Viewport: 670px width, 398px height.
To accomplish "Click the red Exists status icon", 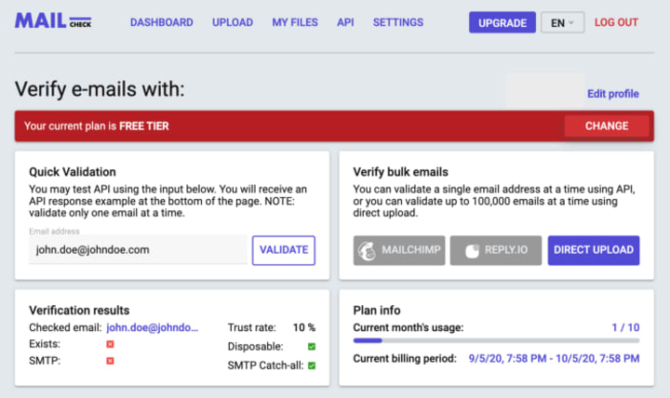I will (x=110, y=344).
